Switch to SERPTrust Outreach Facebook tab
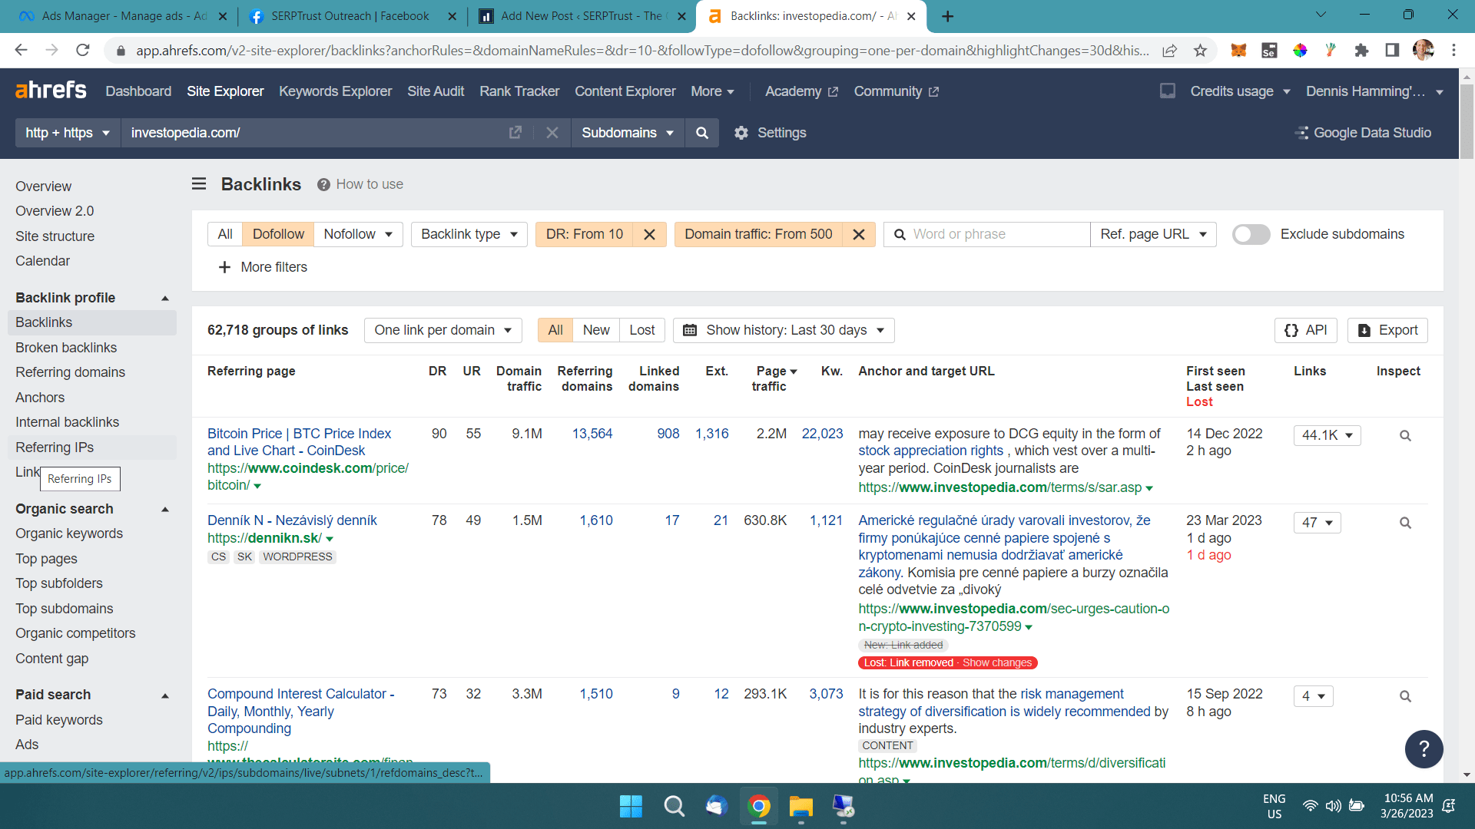 pos(350,16)
